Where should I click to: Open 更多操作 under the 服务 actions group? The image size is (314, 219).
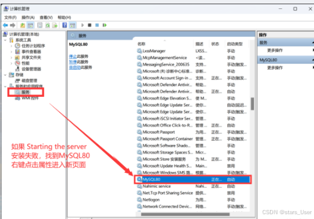coord(275,51)
